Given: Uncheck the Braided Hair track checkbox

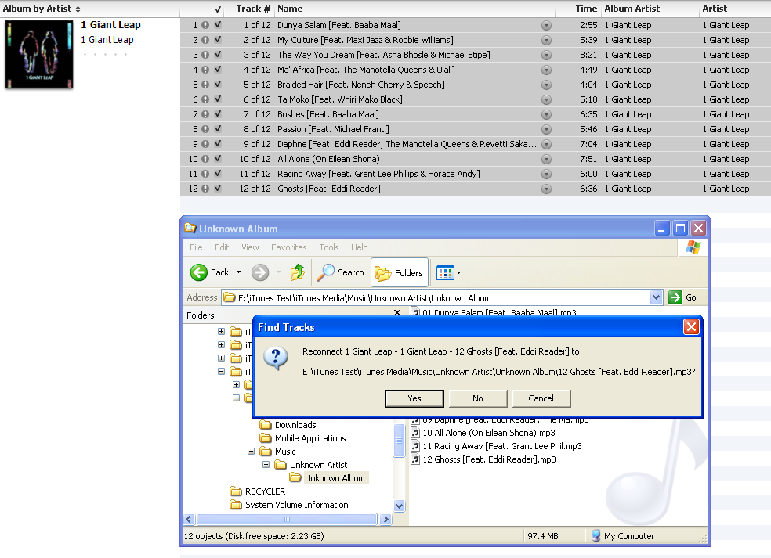Looking at the screenshot, I should pos(218,85).
